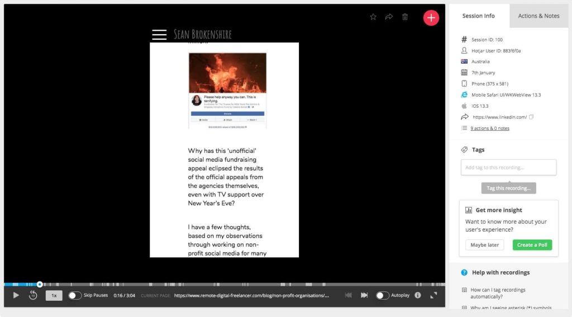Open the 9 actions & 0 notes link

(489, 128)
